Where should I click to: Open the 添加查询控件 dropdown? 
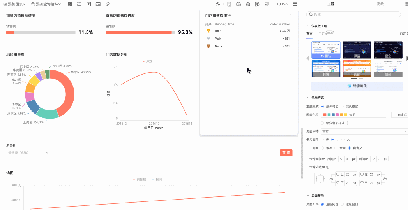tap(46, 4)
